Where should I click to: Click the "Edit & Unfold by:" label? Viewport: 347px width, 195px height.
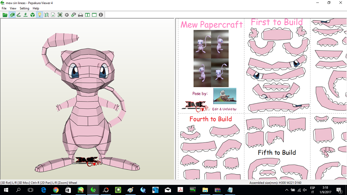click(224, 109)
